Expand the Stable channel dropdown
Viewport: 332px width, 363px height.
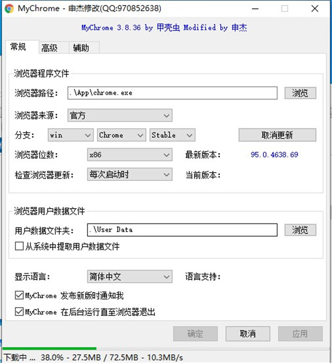172,135
